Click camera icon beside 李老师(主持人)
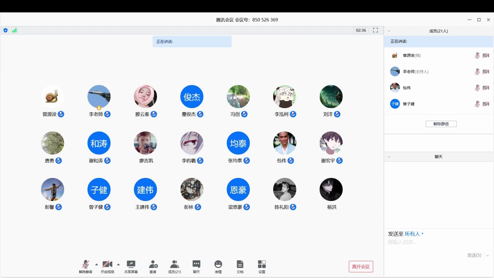Image resolution: width=494 pixels, height=278 pixels. [x=486, y=72]
